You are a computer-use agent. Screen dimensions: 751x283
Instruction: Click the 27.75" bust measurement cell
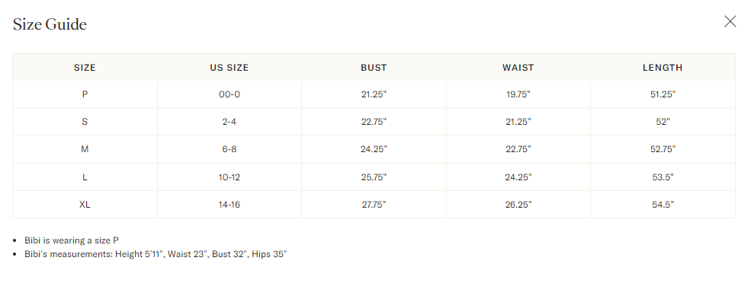point(374,205)
